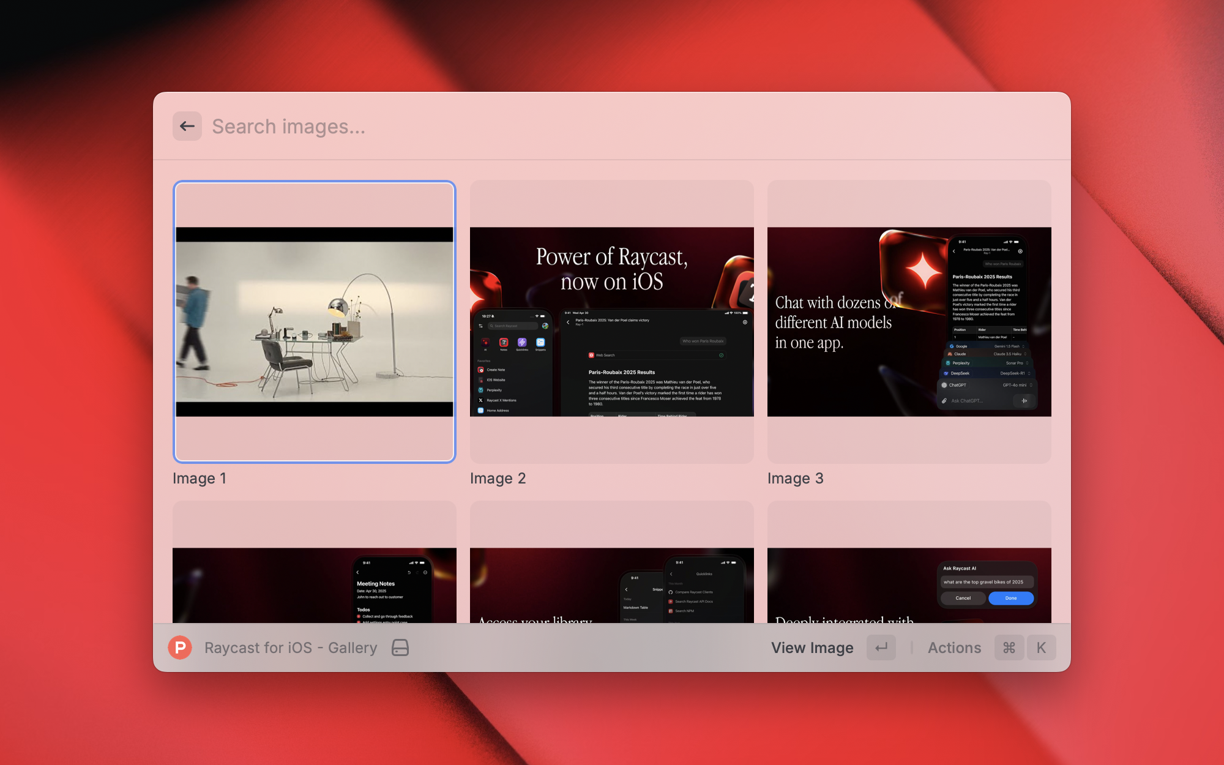Viewport: 1224px width, 765px height.
Task: Click the back arrow button
Action: click(x=187, y=127)
